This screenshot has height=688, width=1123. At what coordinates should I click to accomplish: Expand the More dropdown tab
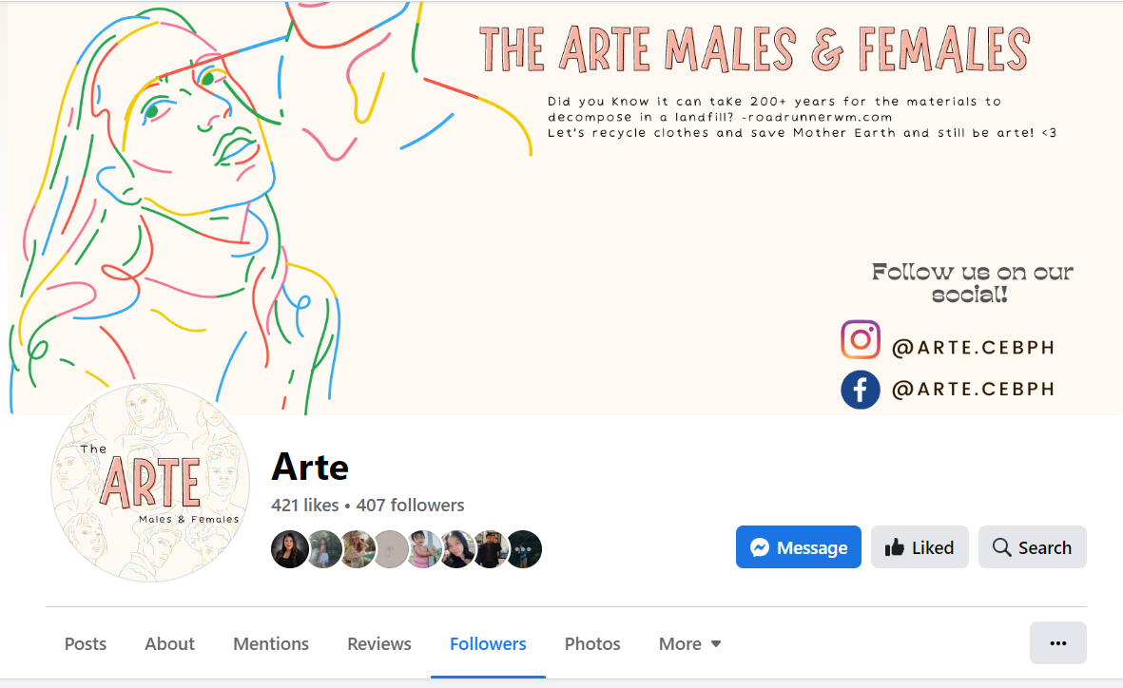[689, 644]
